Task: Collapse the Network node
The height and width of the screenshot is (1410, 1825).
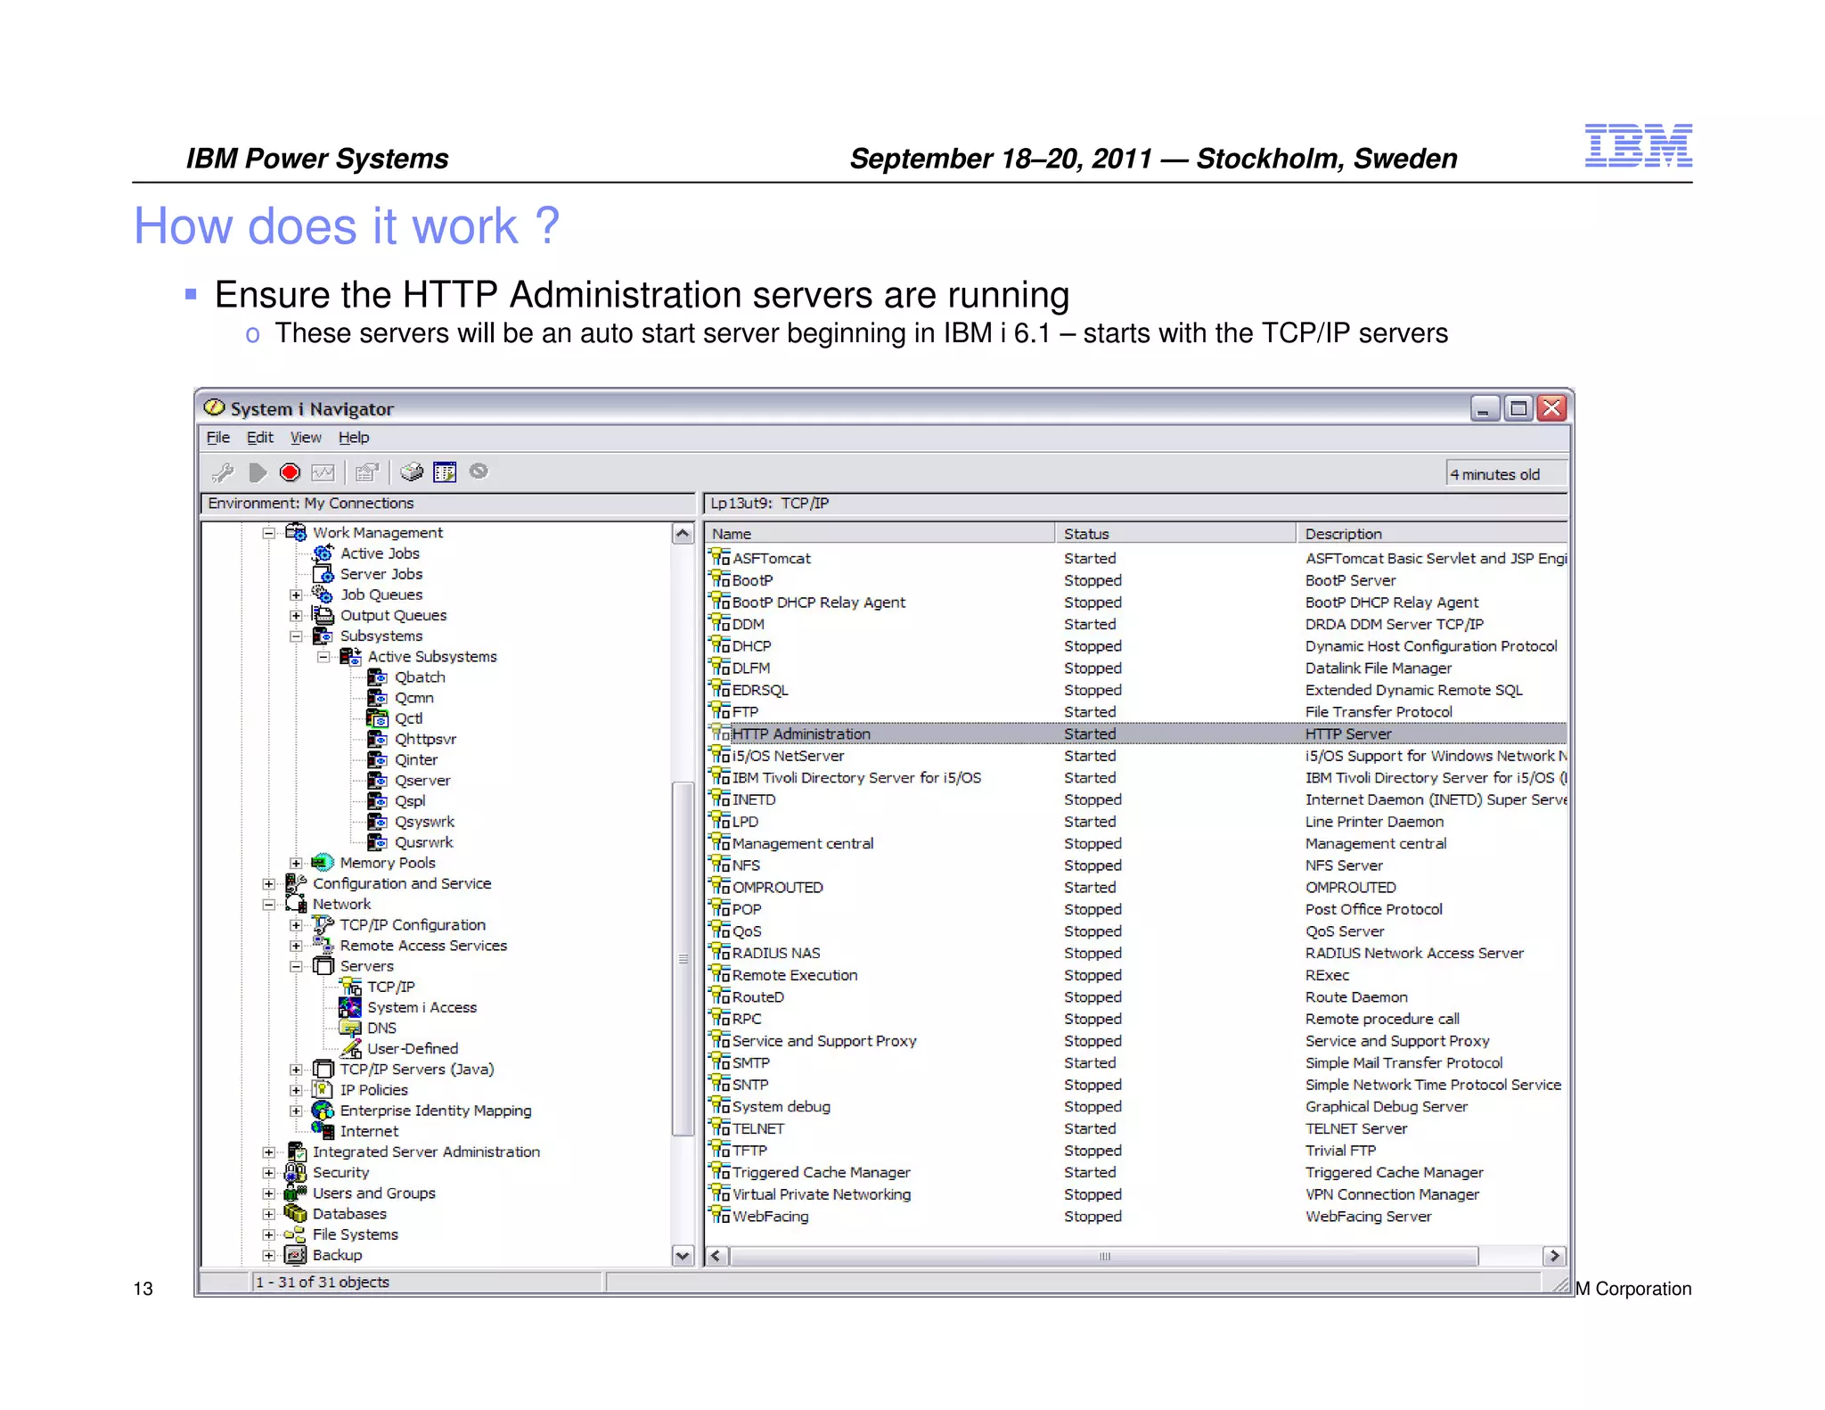Action: click(268, 905)
